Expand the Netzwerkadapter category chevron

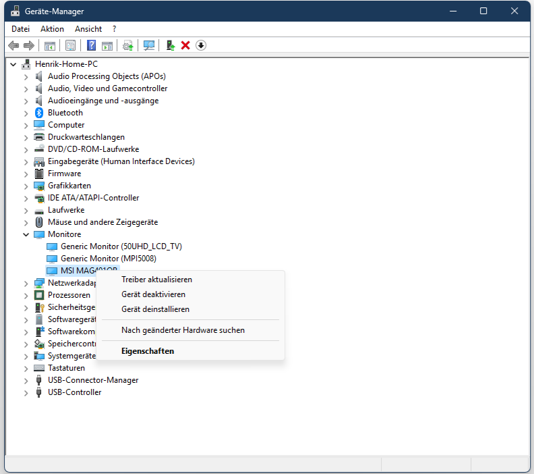[x=26, y=284]
